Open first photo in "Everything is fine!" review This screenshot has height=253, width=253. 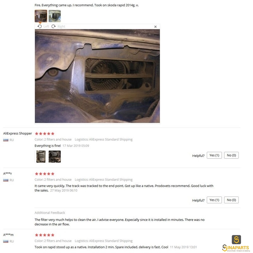click(41, 157)
